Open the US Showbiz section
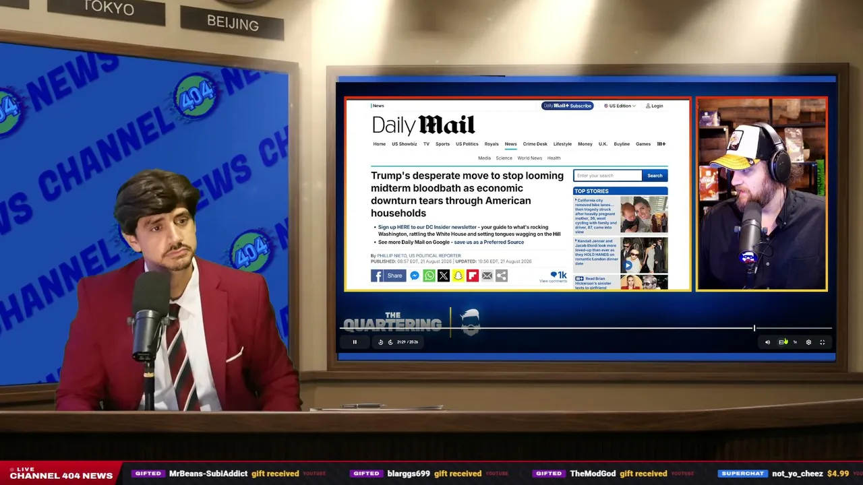 405,143
